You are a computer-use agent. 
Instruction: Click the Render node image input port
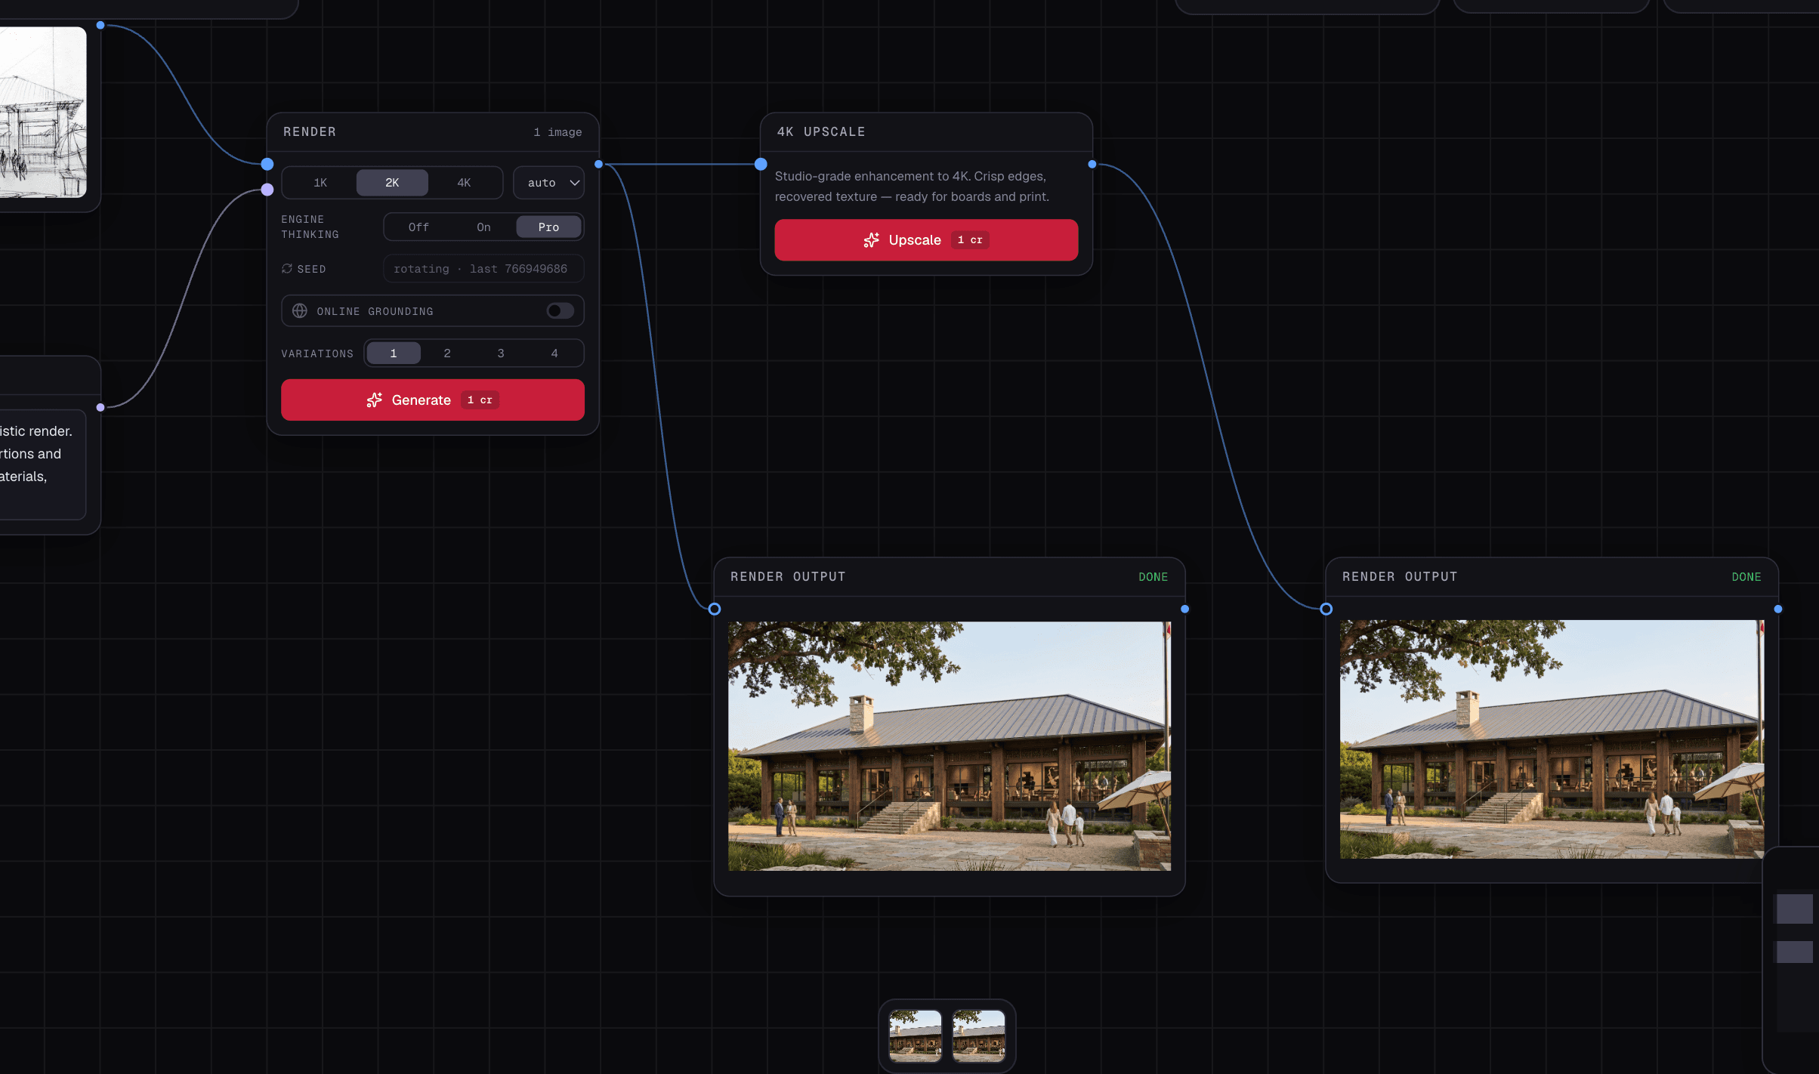click(267, 164)
